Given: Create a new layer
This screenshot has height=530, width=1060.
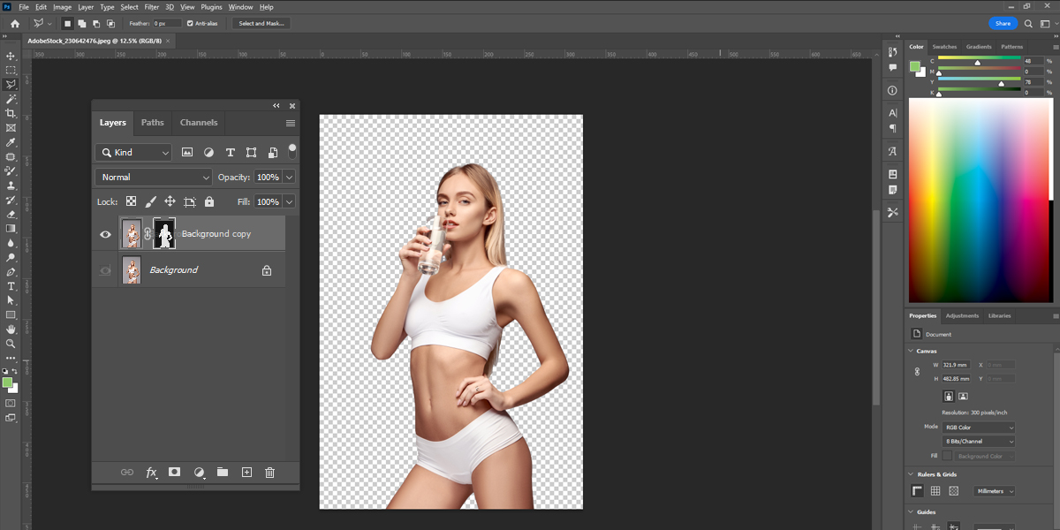Looking at the screenshot, I should click(x=246, y=473).
